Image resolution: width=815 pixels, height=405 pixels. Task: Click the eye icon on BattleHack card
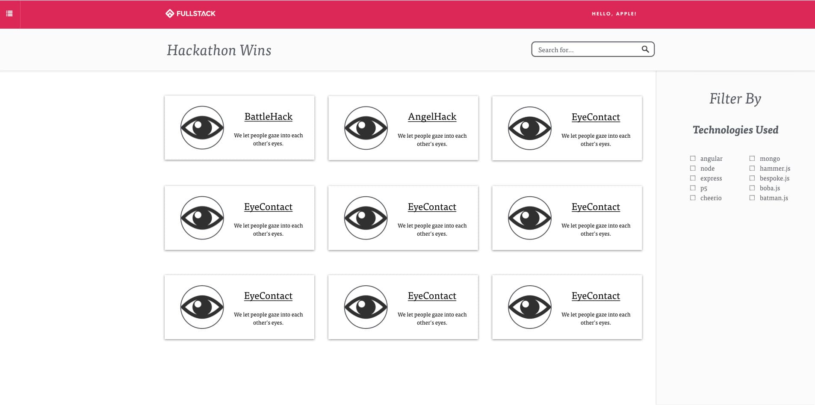click(202, 128)
